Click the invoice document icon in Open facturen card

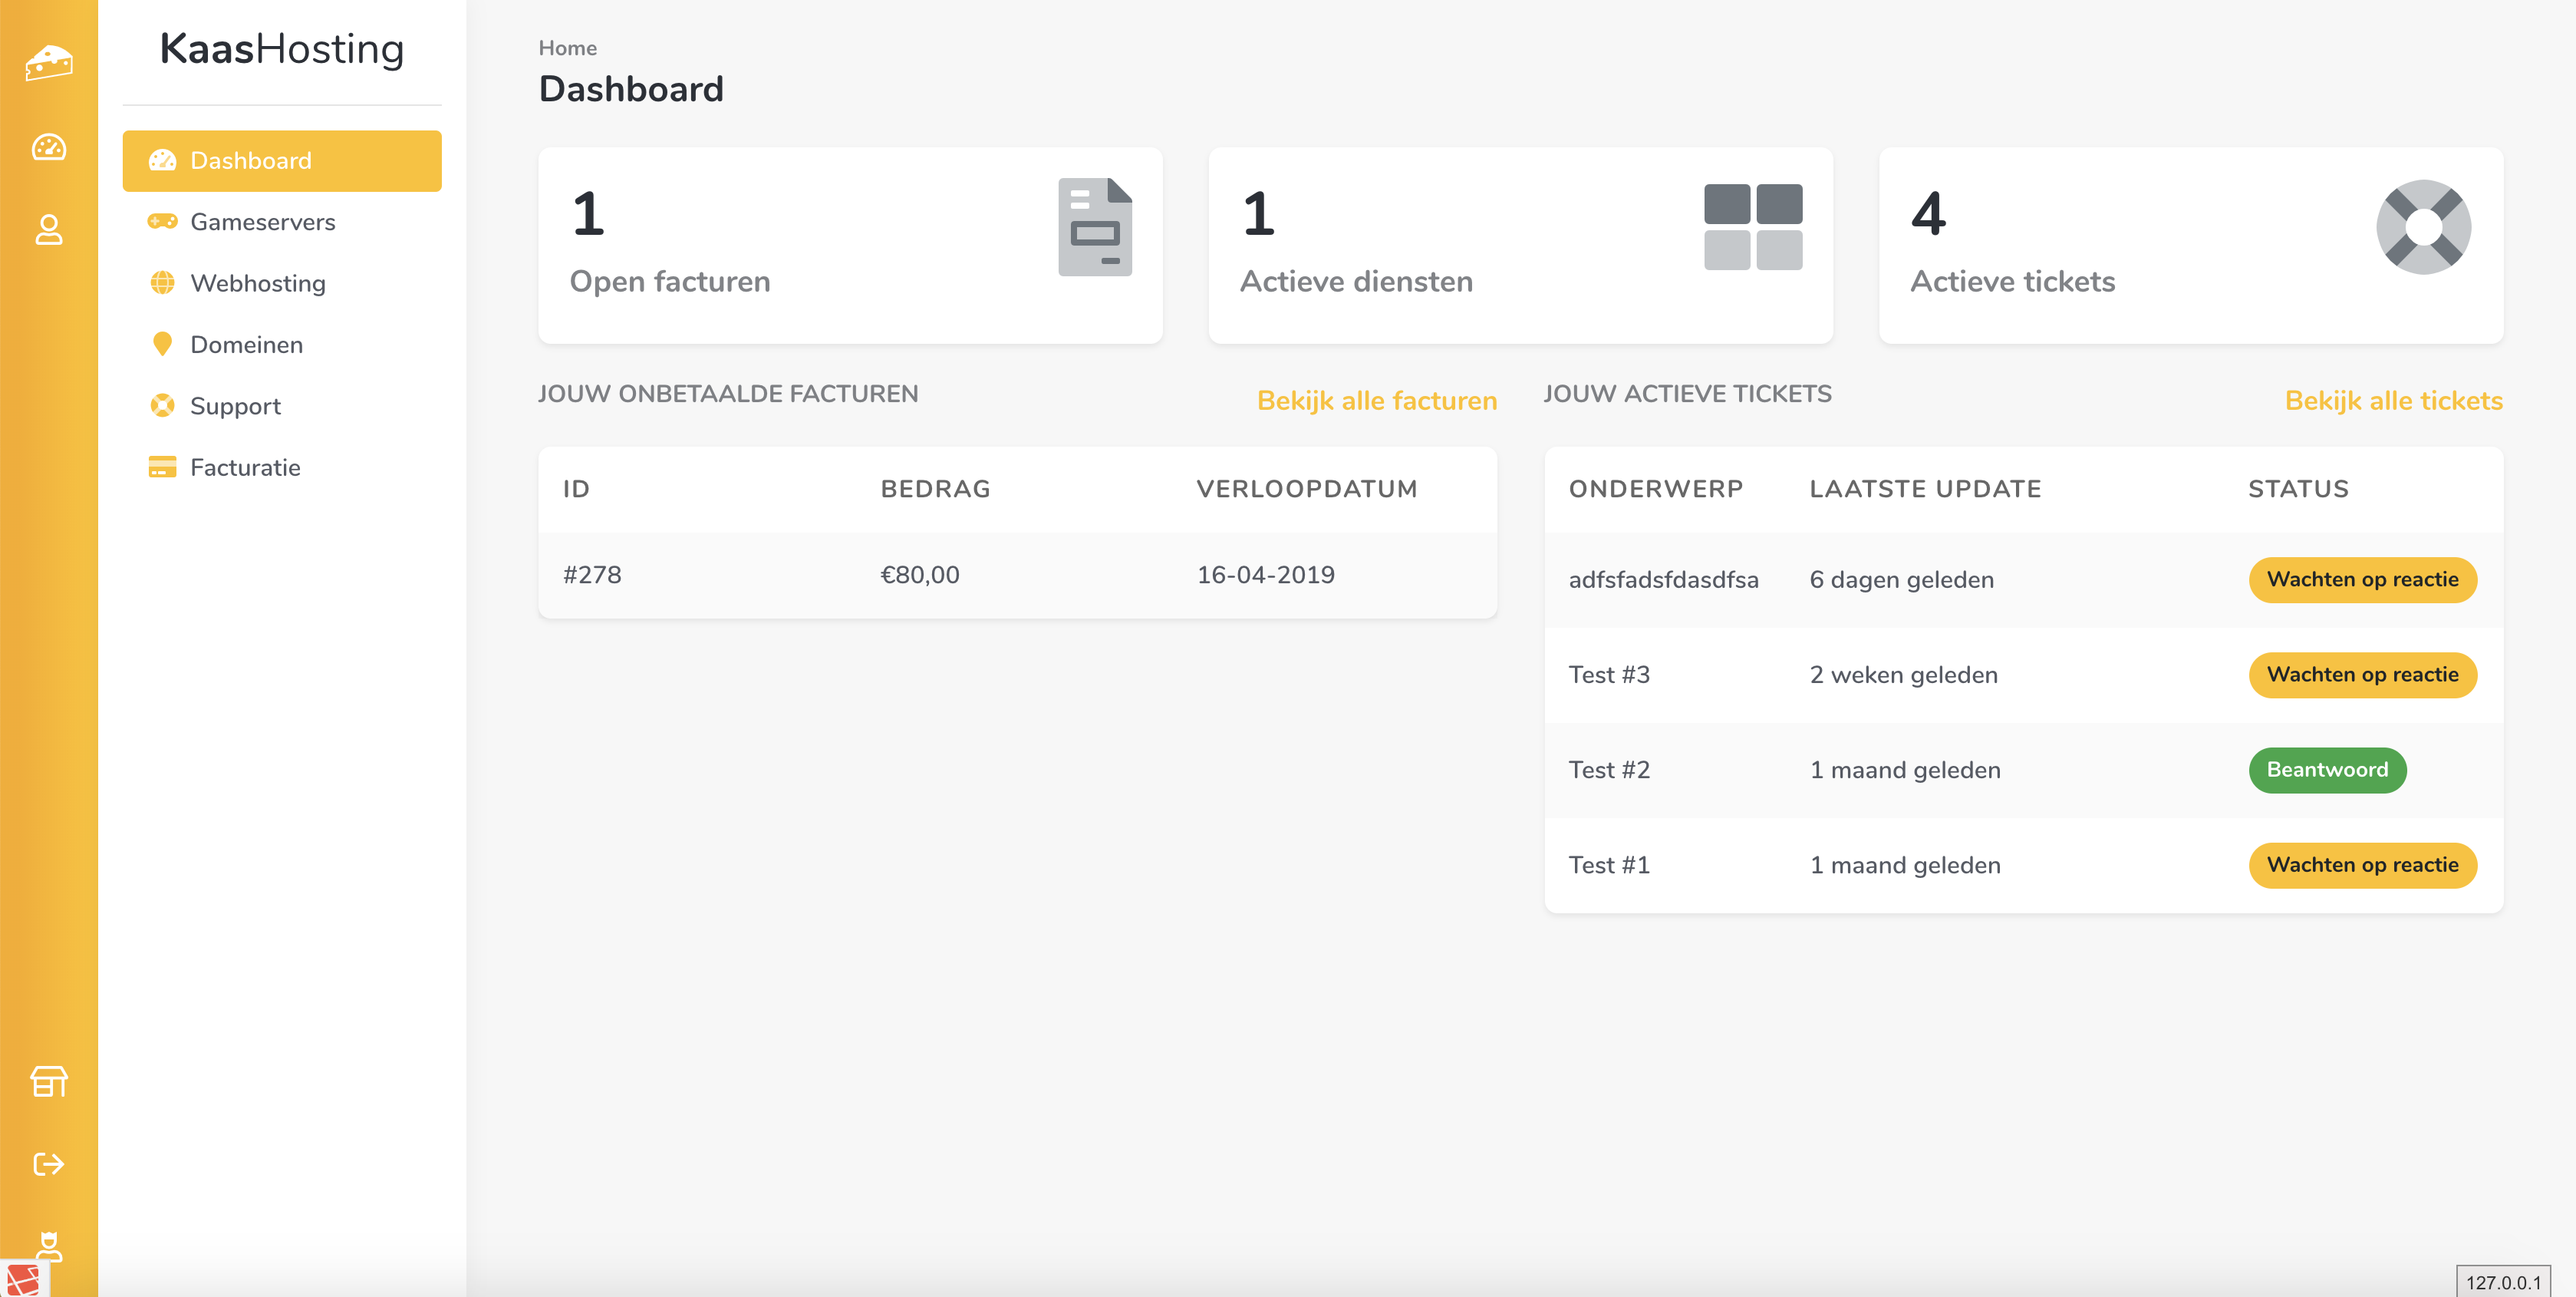tap(1095, 227)
